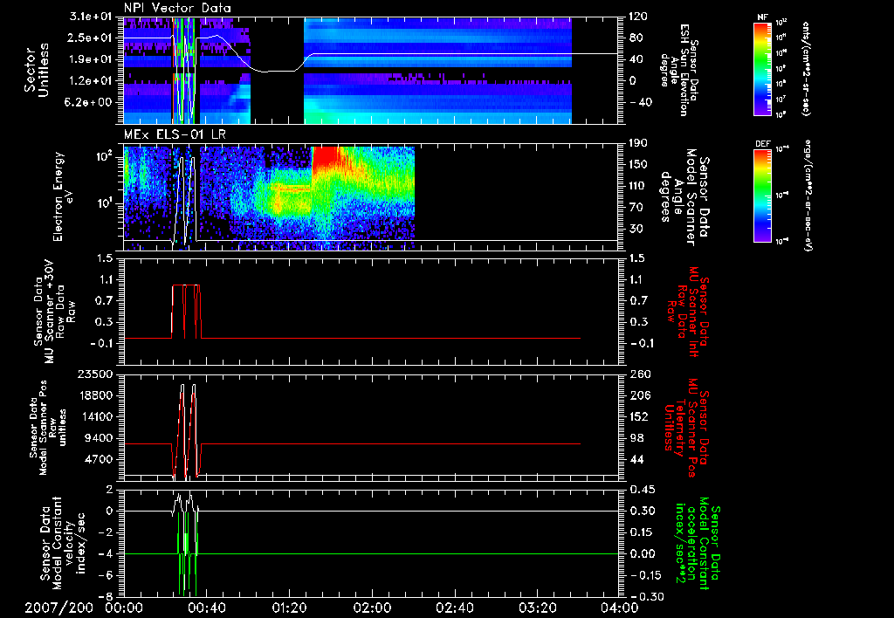Click the 10² electron energy tick
This screenshot has width=894, height=618.
click(x=106, y=156)
